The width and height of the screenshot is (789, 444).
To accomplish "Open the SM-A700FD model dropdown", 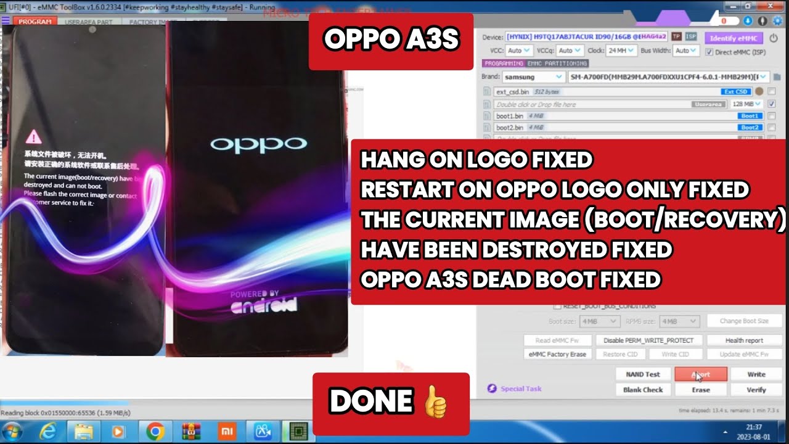I will coord(669,77).
